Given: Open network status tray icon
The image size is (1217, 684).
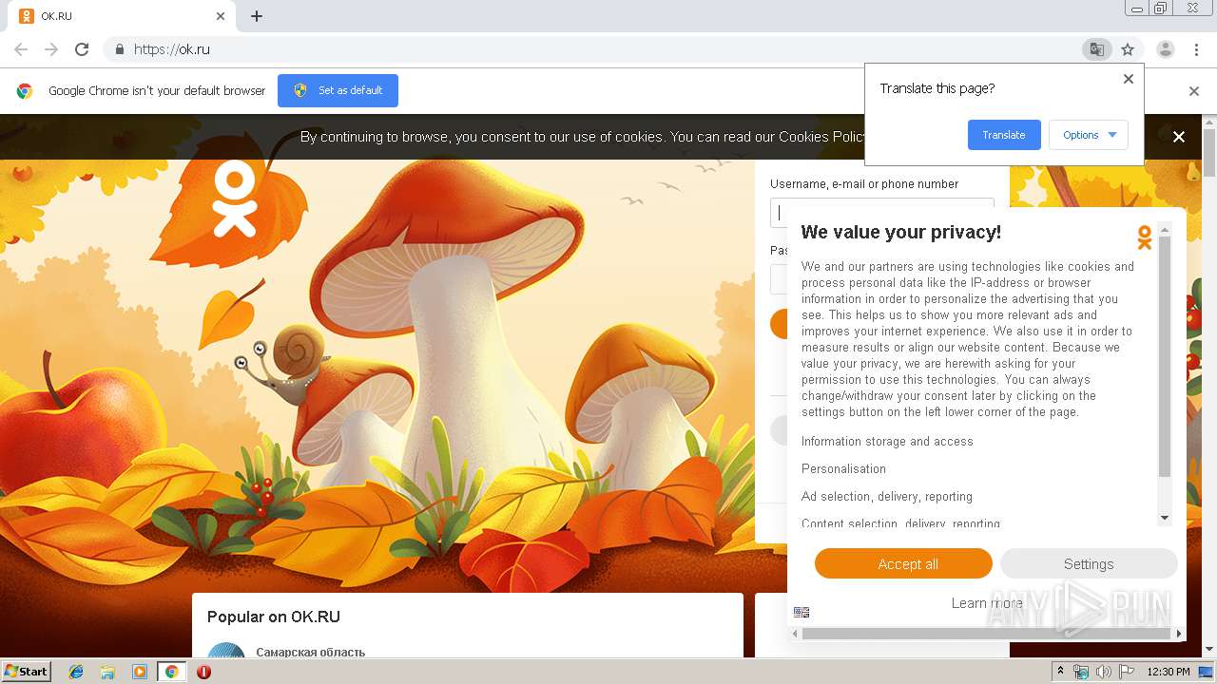Looking at the screenshot, I should coord(1081,672).
